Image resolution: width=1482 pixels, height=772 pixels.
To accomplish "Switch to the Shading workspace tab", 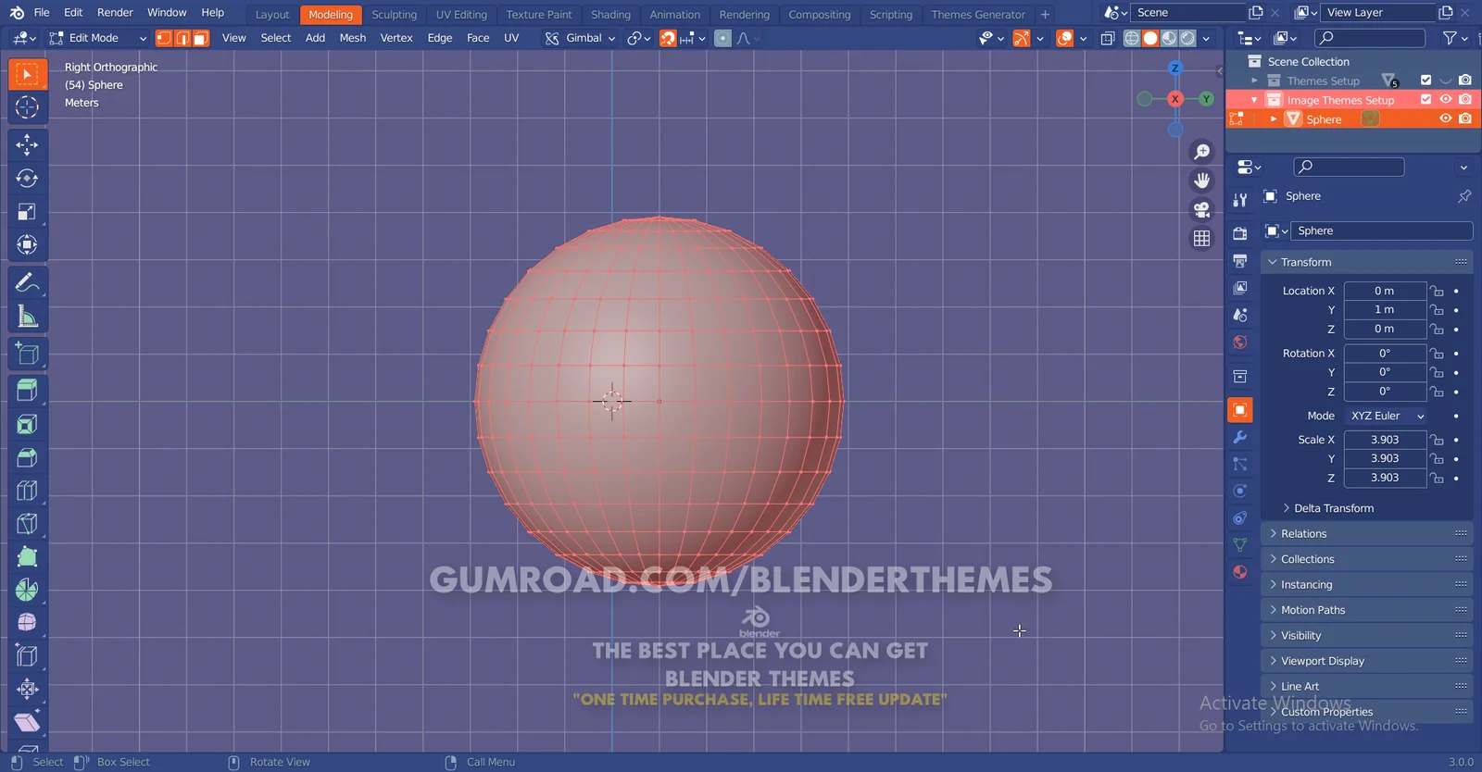I will (610, 15).
